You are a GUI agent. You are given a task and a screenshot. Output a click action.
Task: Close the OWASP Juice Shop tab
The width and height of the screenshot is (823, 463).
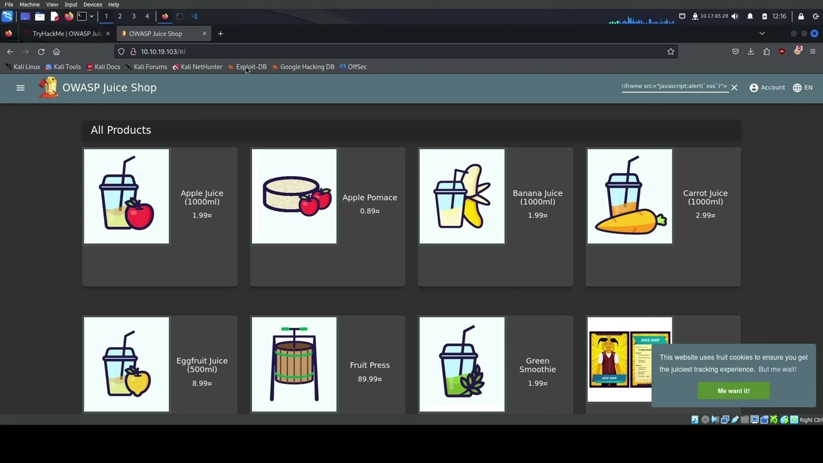(x=204, y=33)
